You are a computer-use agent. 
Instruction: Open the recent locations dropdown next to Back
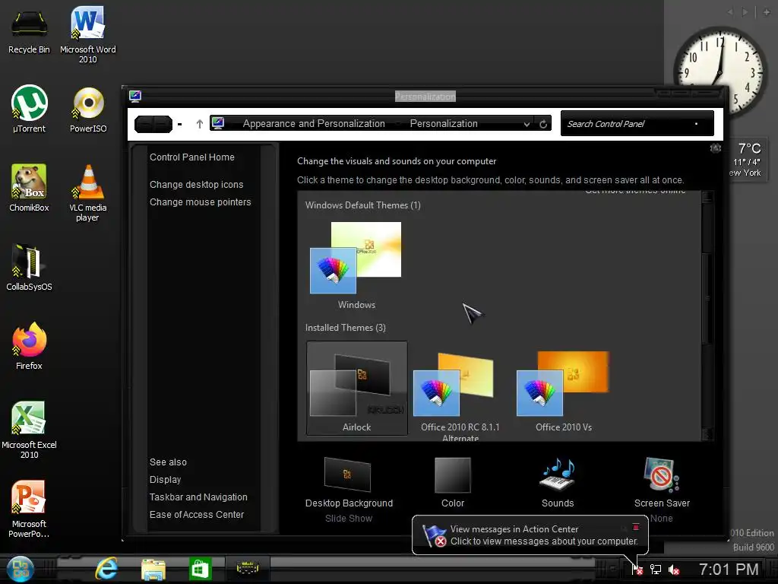[x=179, y=124]
